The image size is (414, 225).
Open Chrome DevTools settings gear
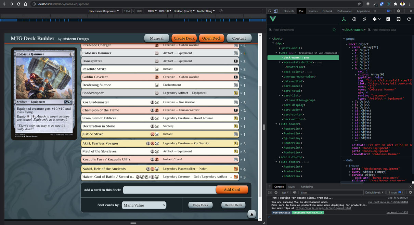(x=399, y=11)
